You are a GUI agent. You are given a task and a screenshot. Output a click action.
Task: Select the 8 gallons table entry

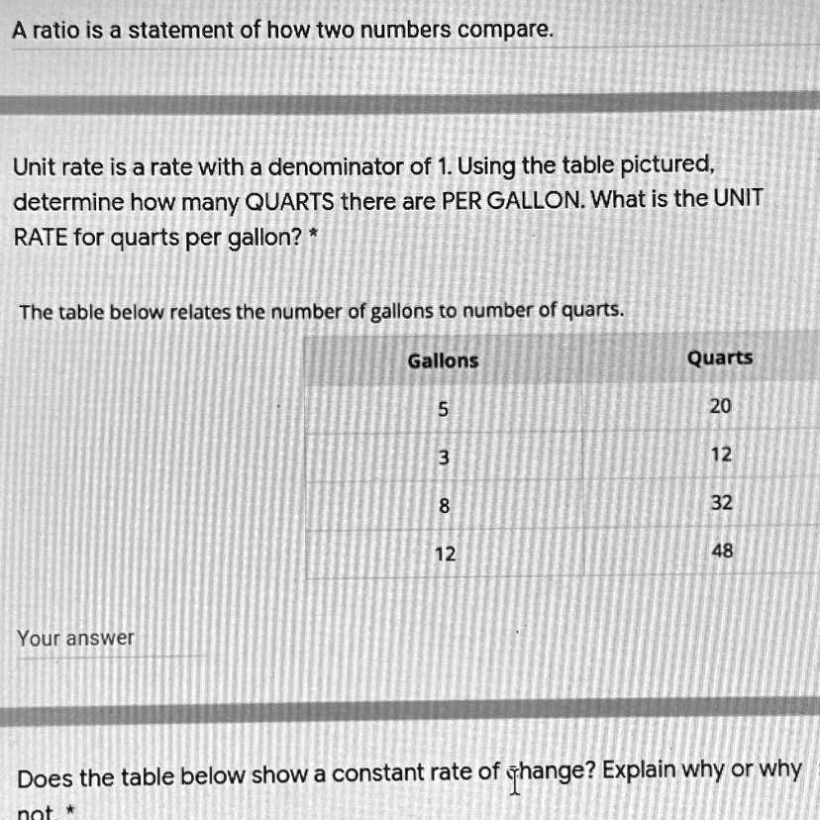[x=443, y=506]
